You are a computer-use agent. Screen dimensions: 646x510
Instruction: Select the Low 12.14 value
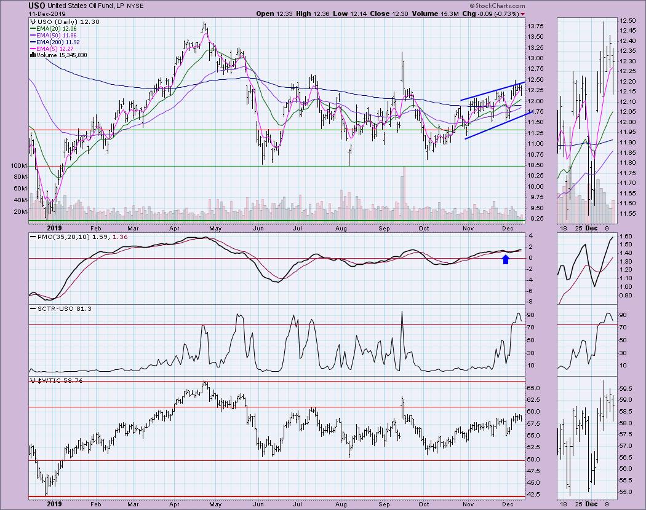coord(350,14)
